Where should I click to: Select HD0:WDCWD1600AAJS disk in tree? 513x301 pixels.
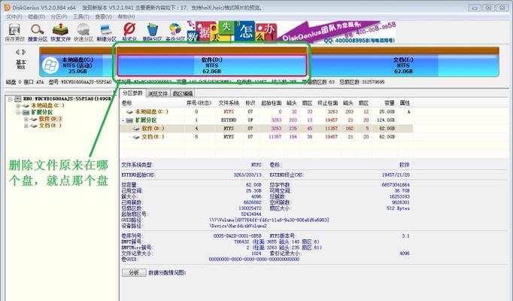click(67, 99)
